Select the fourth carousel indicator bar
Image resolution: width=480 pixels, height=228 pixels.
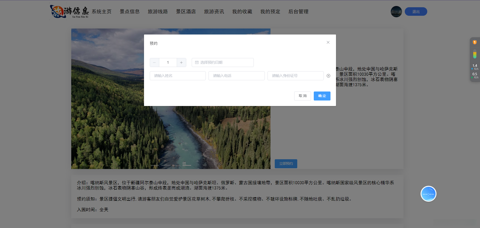point(187,165)
